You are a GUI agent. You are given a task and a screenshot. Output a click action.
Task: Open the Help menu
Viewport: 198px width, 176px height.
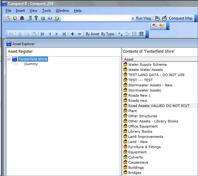(78, 11)
